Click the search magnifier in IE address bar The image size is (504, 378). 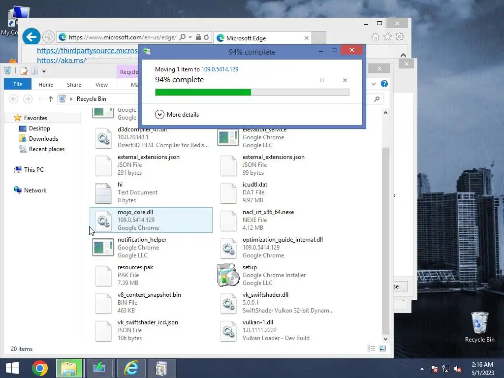point(182,37)
